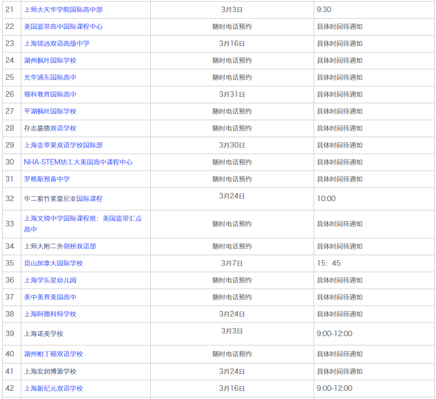
Task: Open the 上海铭远双语高级中学 link
Action: [x=57, y=44]
